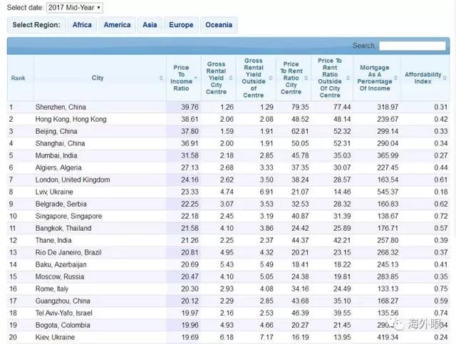Screen dimensions: 456x344
Task: Select the Bogota, Colombia row
Action: tap(228, 325)
